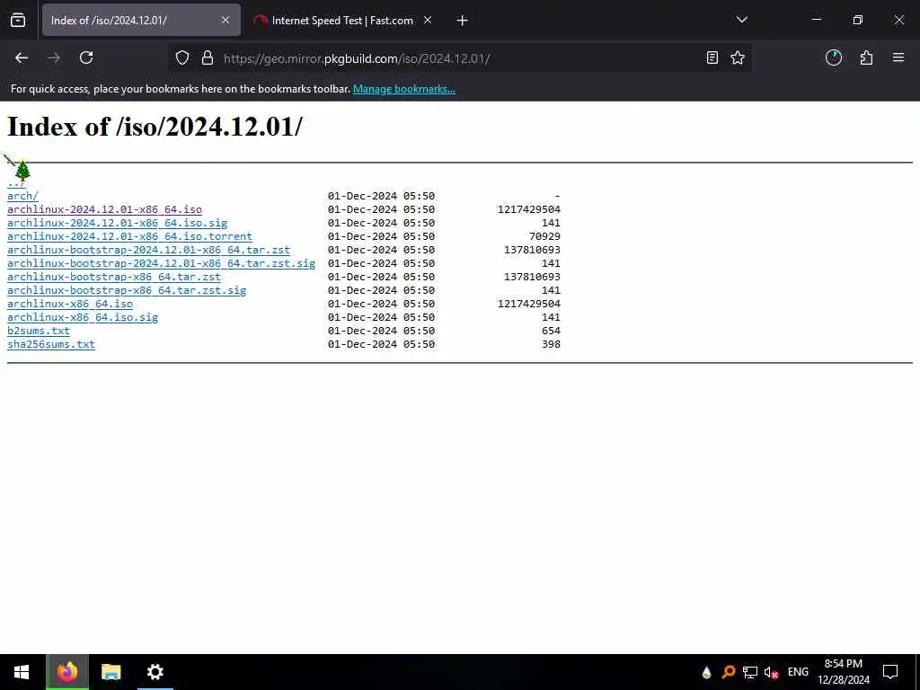This screenshot has height=690, width=920.
Task: Open the Manage bookmarks link
Action: (x=404, y=89)
